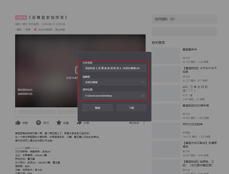Viewport: 229px width, 174px height.
Task: Open the recommended video 碧蓝嘉年华
Action: (190, 50)
